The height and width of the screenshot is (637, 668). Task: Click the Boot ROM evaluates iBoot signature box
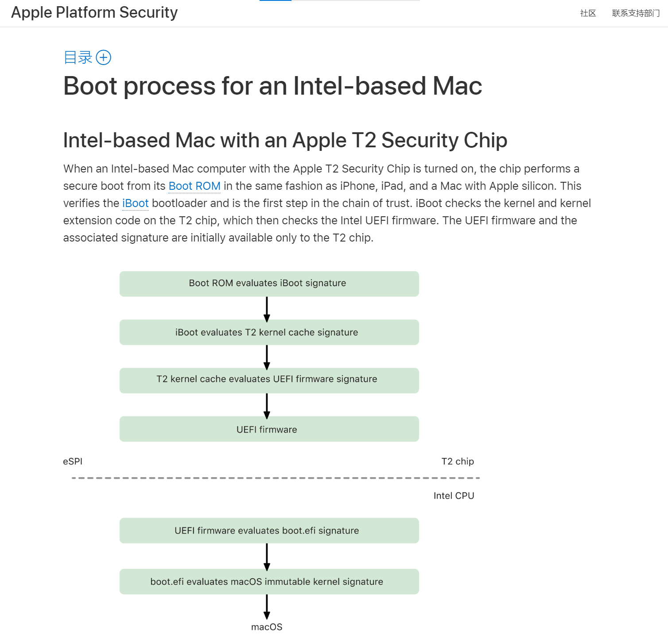pyautogui.click(x=269, y=284)
